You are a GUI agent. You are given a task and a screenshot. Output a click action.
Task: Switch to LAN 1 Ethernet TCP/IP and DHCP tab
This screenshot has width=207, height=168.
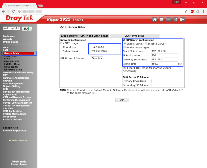point(84,36)
